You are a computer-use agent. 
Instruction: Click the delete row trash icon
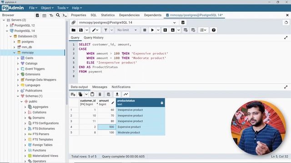pyautogui.click(x=100, y=94)
